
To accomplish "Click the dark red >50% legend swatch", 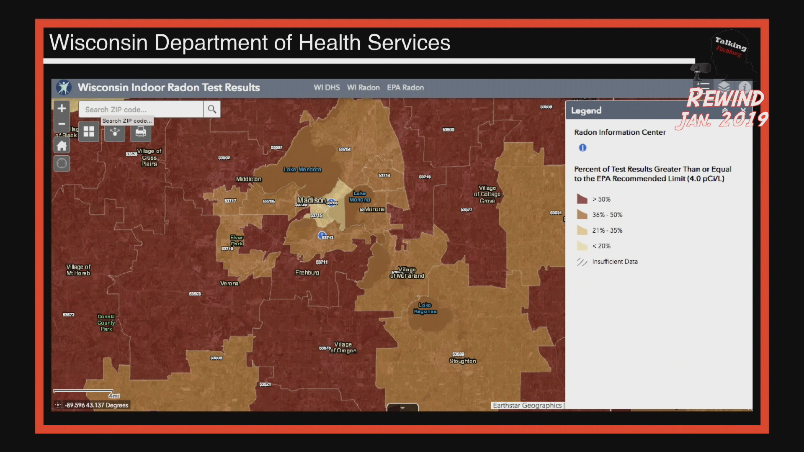I will click(x=582, y=199).
